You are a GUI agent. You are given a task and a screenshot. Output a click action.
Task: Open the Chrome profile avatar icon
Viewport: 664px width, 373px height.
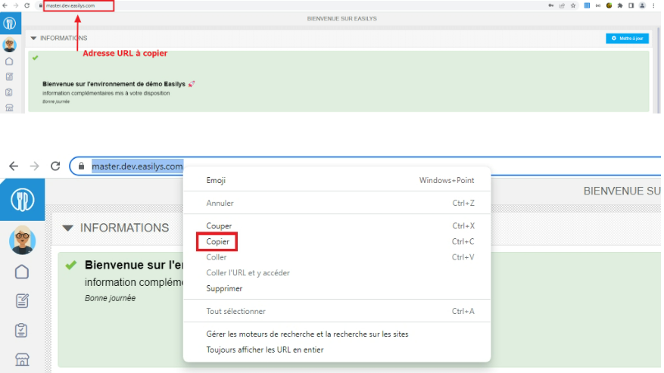[x=642, y=5]
